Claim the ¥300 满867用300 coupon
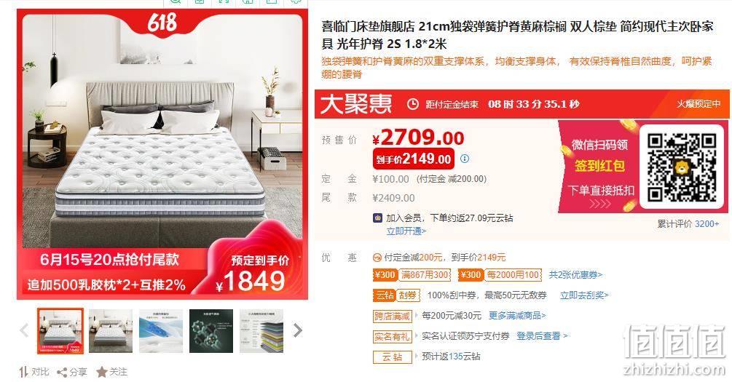Screen dimensions: 732x382 [412, 275]
